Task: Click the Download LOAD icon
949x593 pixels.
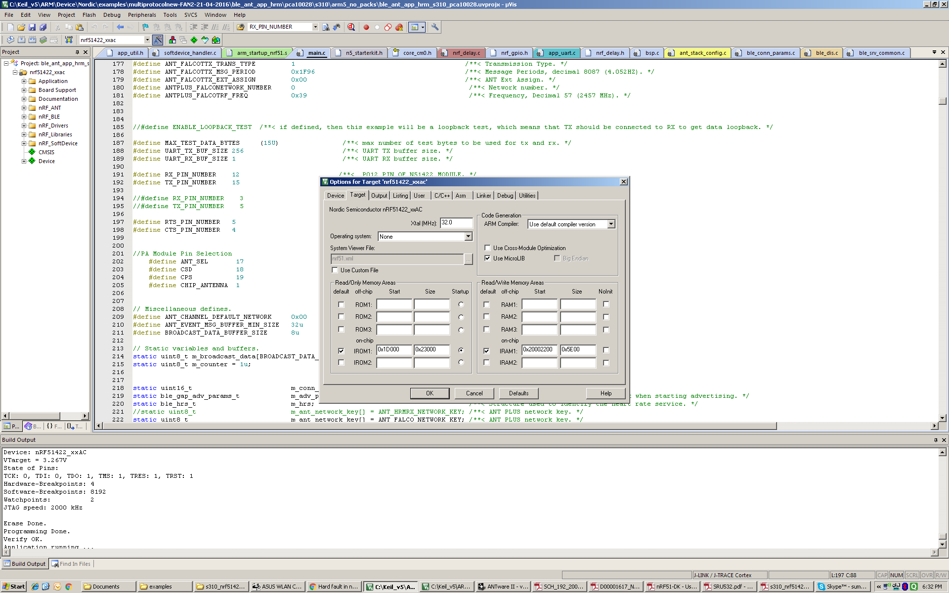Action: click(x=69, y=40)
